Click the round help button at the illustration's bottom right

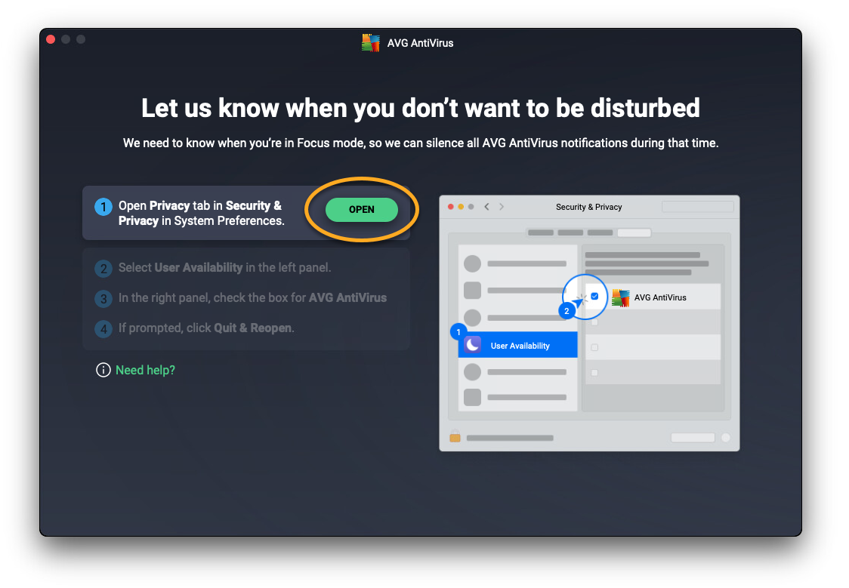point(726,438)
